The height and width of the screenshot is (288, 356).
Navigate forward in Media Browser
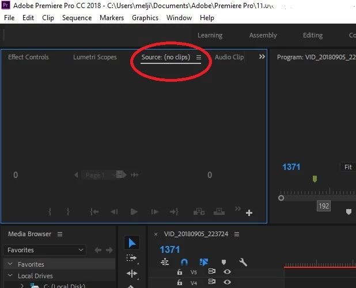109,250
